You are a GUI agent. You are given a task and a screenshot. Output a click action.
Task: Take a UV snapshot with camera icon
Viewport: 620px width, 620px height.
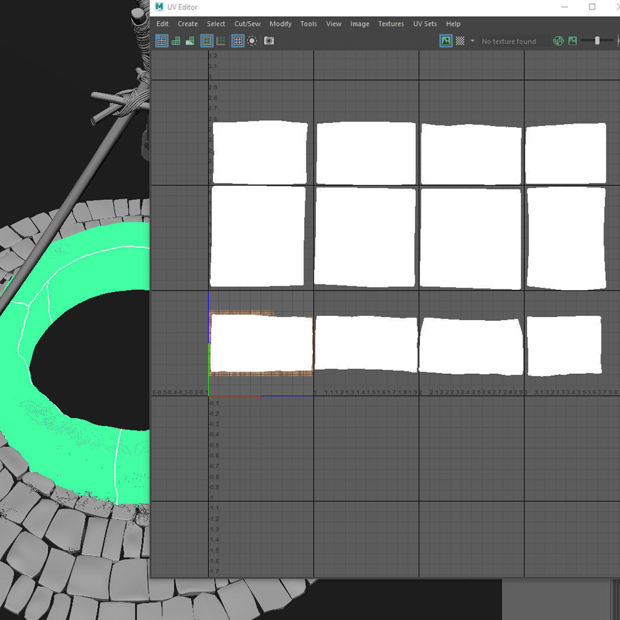click(269, 41)
